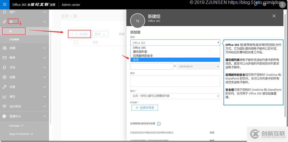The width and height of the screenshot is (288, 142).
Task: Click the 支持 headset icon
Action: coord(4,67)
